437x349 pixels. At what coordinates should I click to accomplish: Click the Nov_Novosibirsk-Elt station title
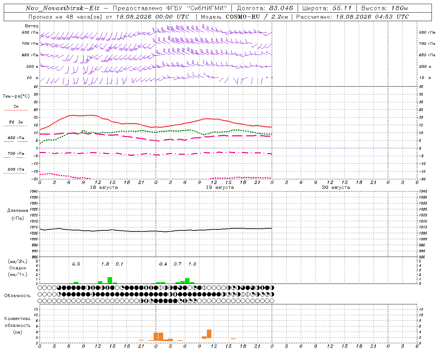(62, 8)
